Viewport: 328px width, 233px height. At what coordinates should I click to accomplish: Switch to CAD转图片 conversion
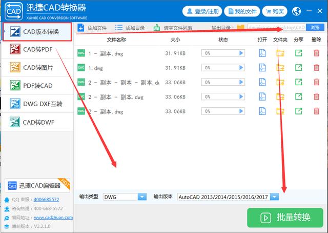37,67
